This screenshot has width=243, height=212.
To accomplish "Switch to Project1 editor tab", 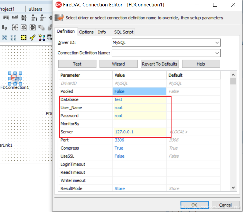I will point(7,9).
